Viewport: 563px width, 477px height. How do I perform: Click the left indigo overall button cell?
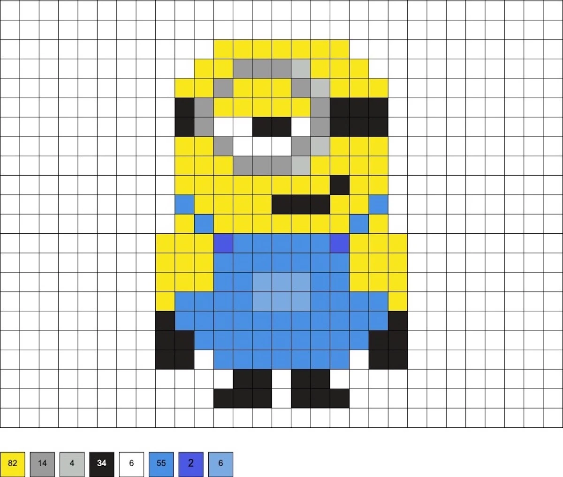pyautogui.click(x=223, y=244)
